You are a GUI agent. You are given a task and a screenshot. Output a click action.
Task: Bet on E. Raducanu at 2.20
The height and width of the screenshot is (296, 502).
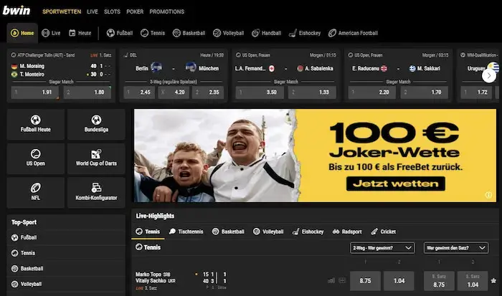[x=372, y=92]
